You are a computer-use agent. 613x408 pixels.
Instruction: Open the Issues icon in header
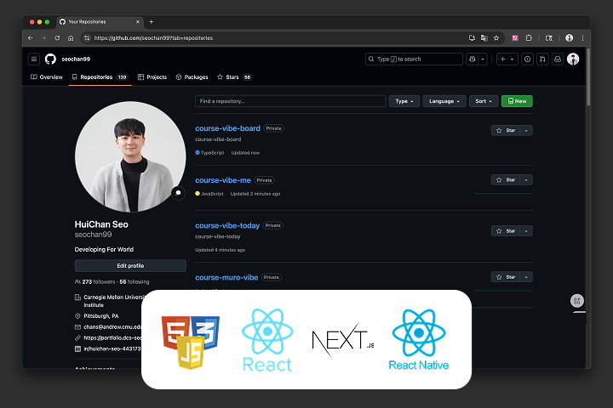(527, 59)
